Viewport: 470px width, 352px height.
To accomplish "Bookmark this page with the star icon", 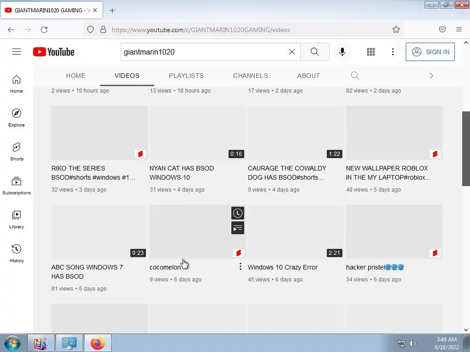I will (x=396, y=29).
